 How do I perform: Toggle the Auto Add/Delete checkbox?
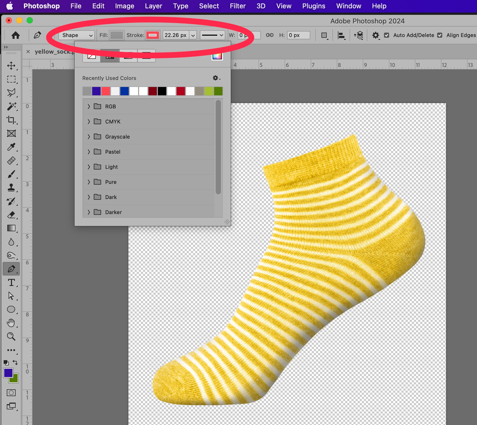coord(387,35)
